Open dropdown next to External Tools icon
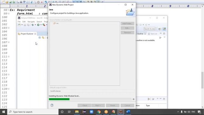The width and height of the screenshot is (204, 115). pyautogui.click(x=47, y=25)
